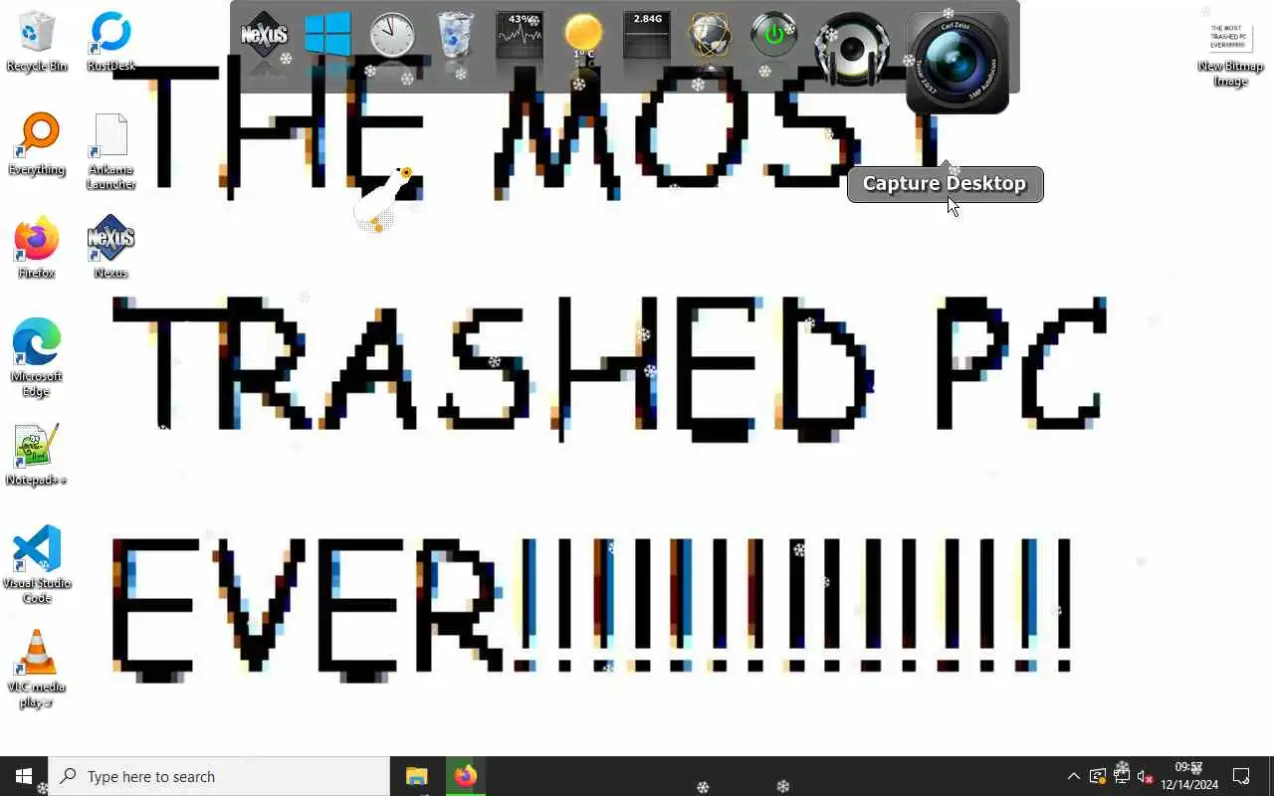This screenshot has width=1274, height=796.
Task: Open File Explorer from the taskbar
Action: [416, 776]
